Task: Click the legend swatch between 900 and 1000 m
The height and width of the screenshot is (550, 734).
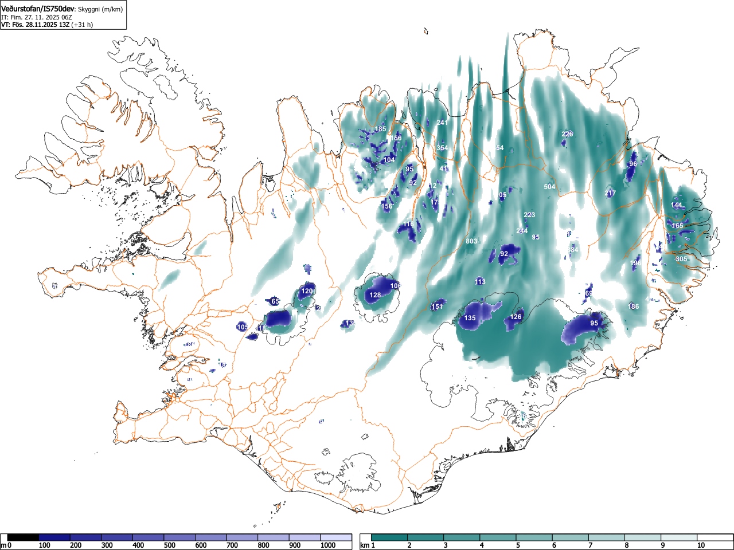Action: pyautogui.click(x=305, y=537)
